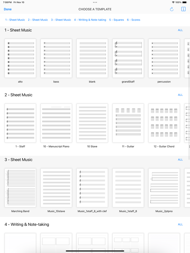Tap the three-dot multitasking icon at the top
This screenshot has width=190, height=253.
(95, 2)
